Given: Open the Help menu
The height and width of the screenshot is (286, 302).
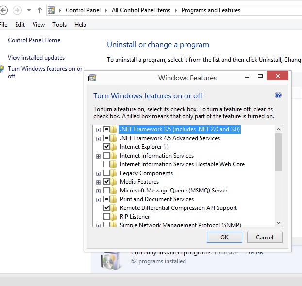Looking at the screenshot, I should 80,25.
